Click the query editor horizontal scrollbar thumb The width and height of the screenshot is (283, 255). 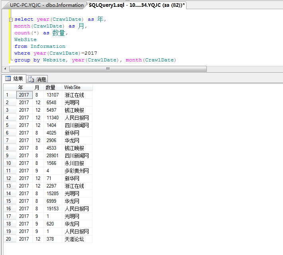pyautogui.click(x=108, y=69)
